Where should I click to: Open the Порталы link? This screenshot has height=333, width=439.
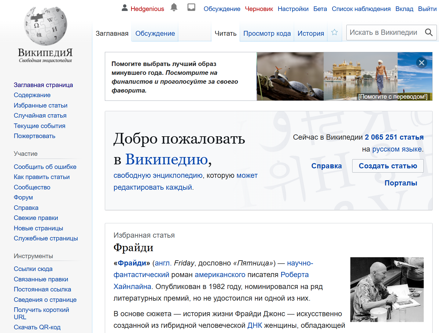pos(400,183)
